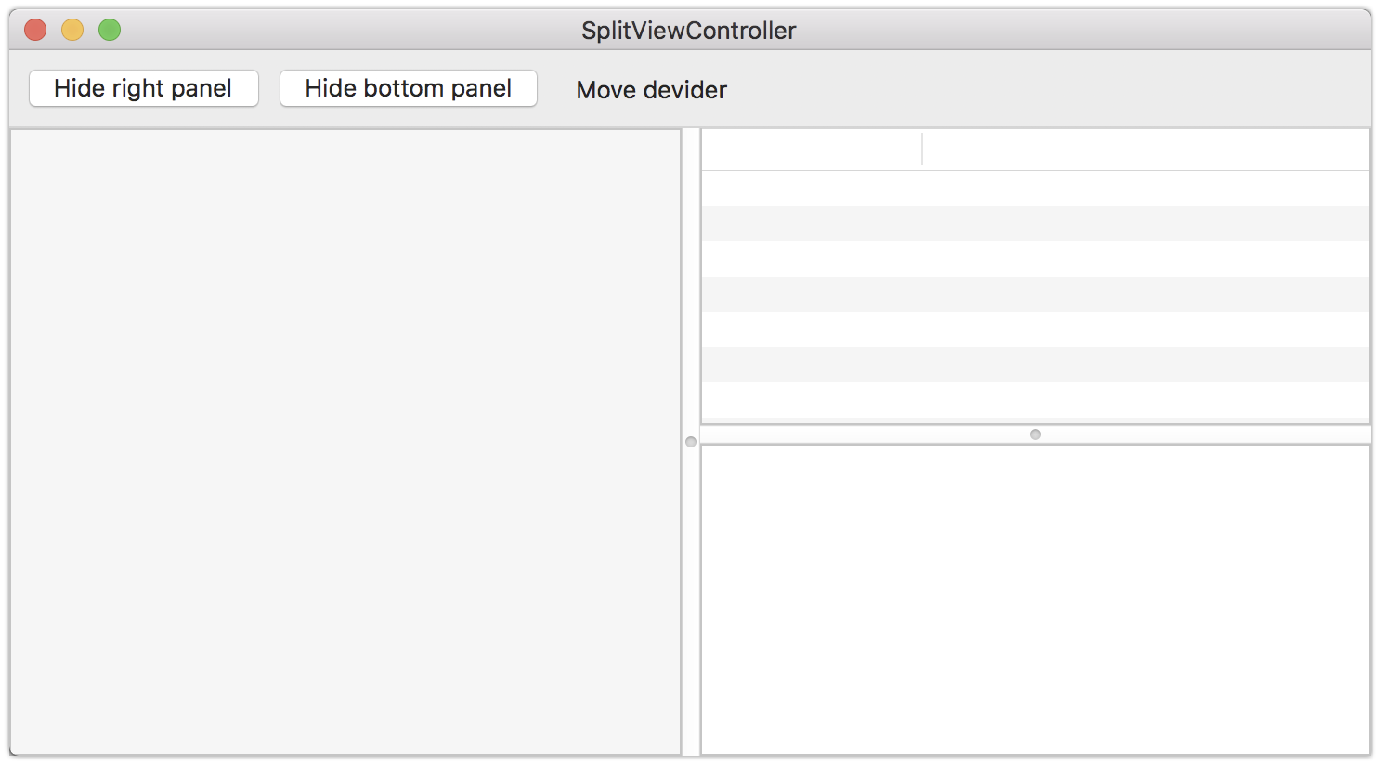Click the Hide right panel button
The height and width of the screenshot is (765, 1380).
point(143,88)
